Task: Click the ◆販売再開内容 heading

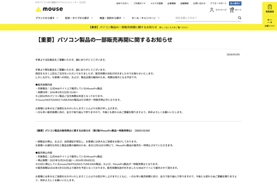Action: (x=44, y=85)
